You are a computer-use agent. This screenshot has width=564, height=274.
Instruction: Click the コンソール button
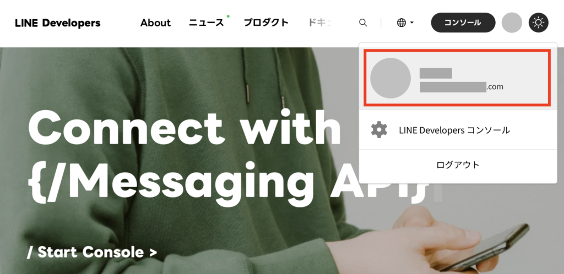click(x=463, y=23)
